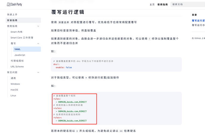Open Smart Core 工作原理 page
This screenshot has height=136, width=205.
coord(22,38)
